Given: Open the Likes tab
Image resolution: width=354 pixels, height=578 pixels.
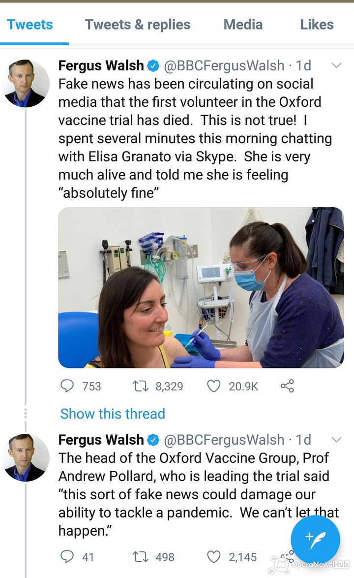Looking at the screenshot, I should (x=317, y=25).
